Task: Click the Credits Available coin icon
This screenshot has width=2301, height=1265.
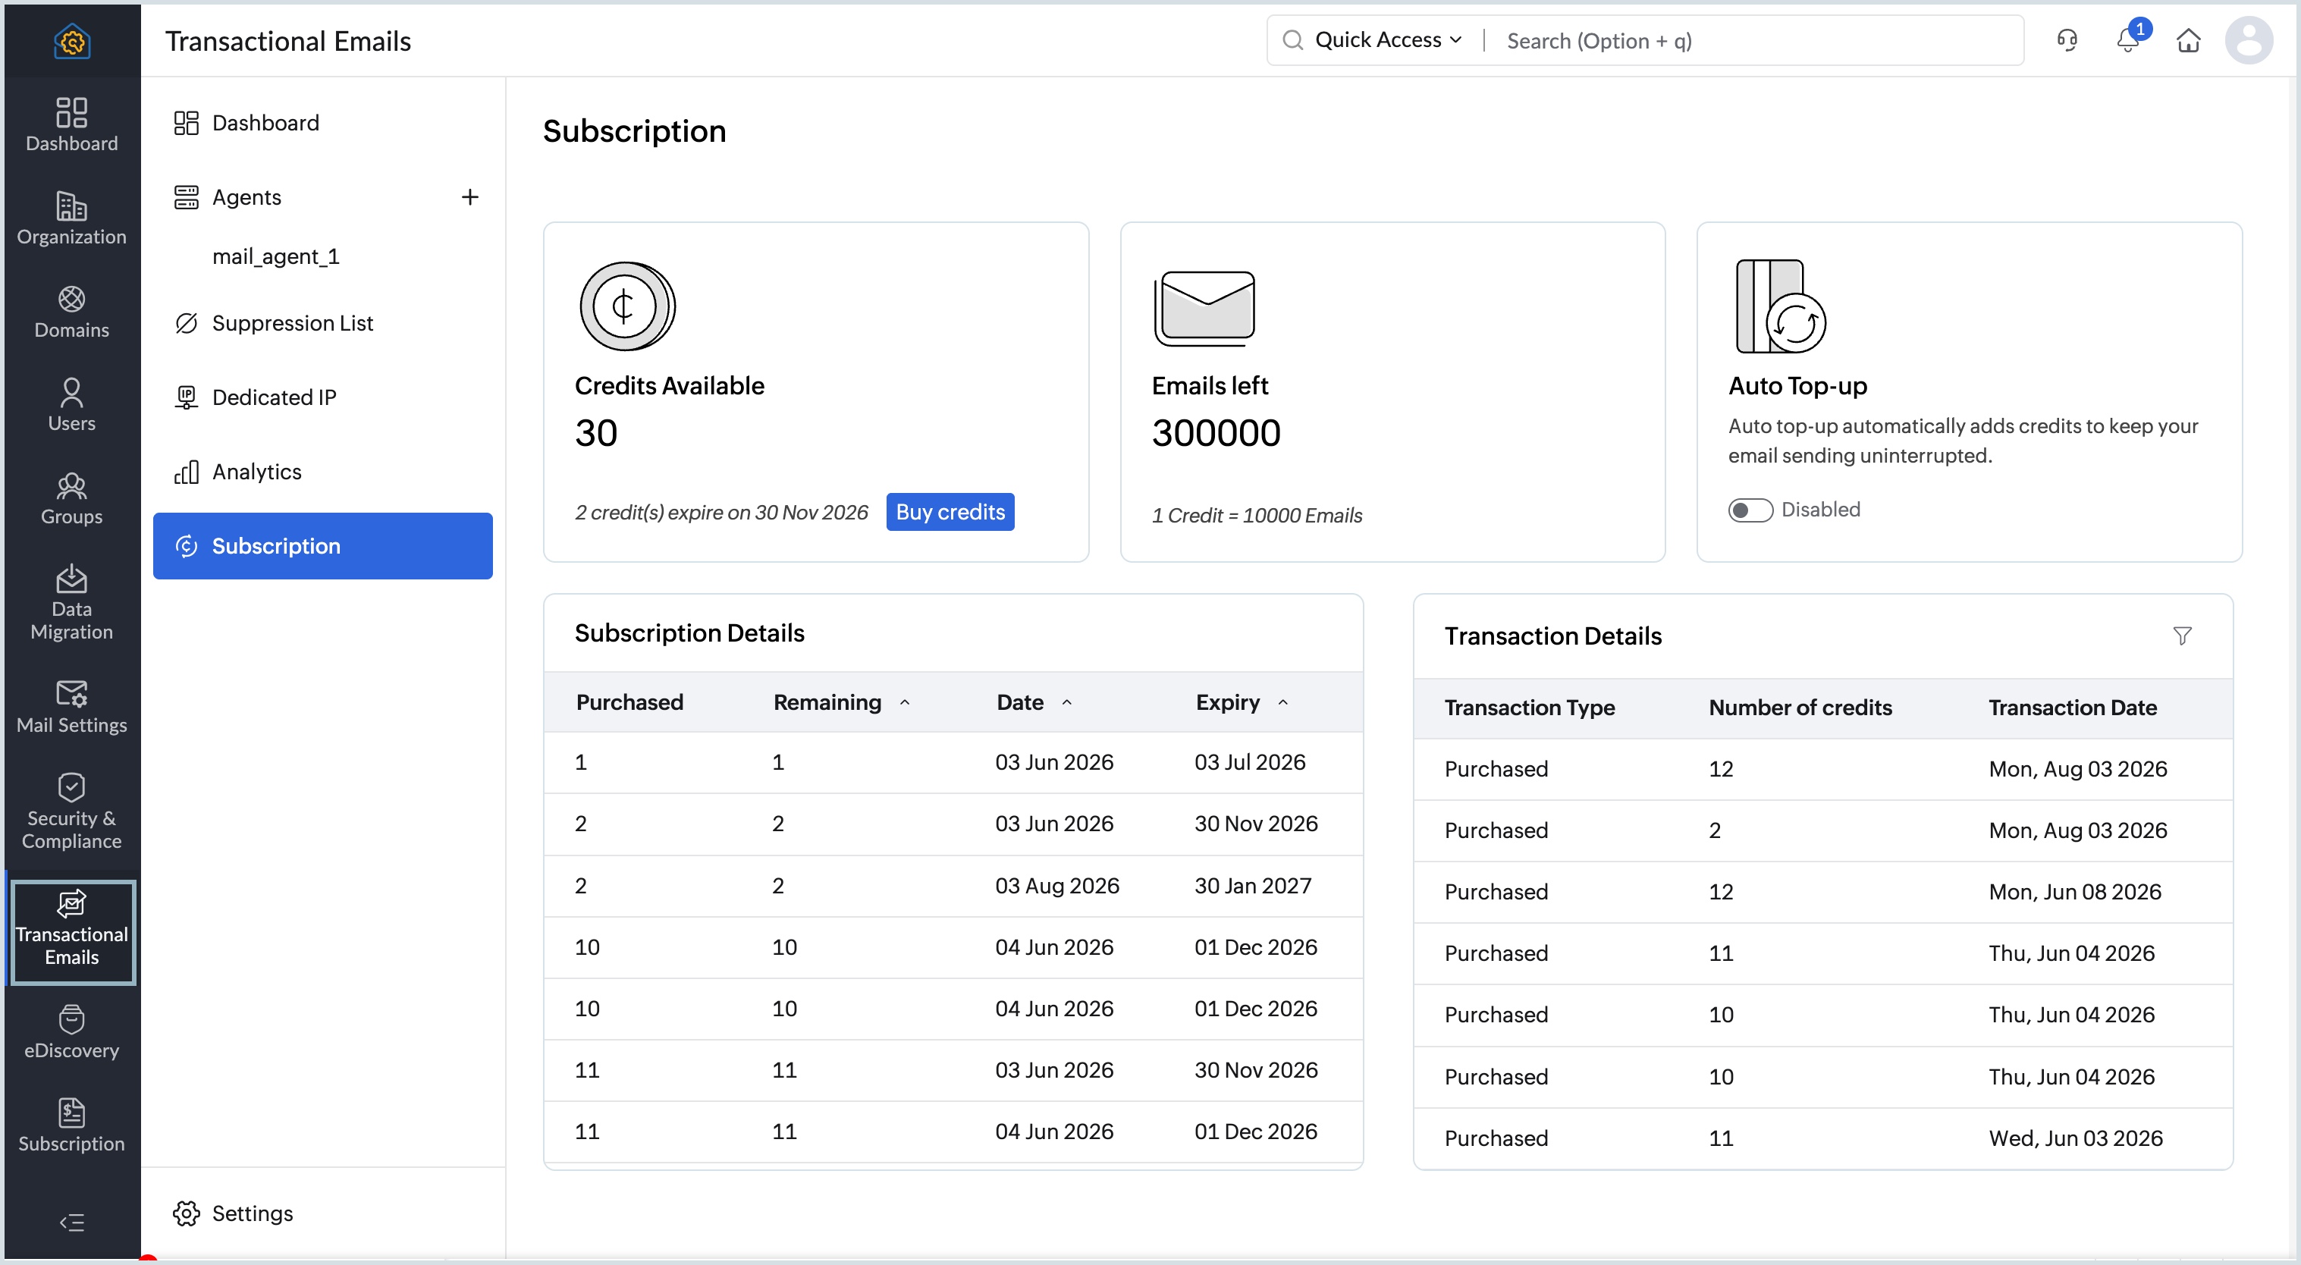Action: (627, 306)
